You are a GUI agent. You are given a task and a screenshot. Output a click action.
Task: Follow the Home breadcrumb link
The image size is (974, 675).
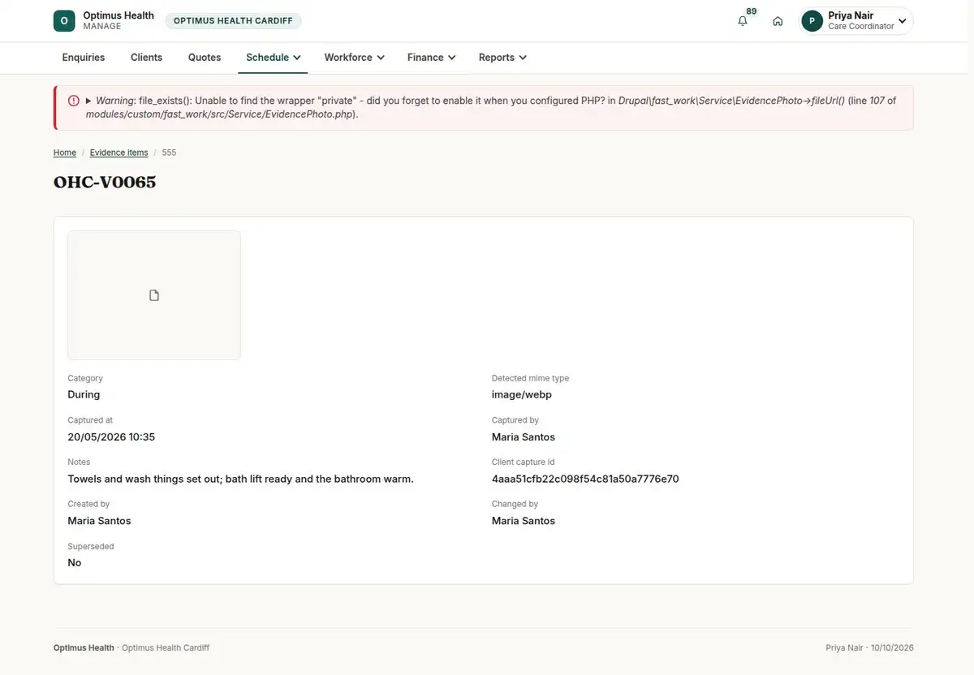coord(65,153)
